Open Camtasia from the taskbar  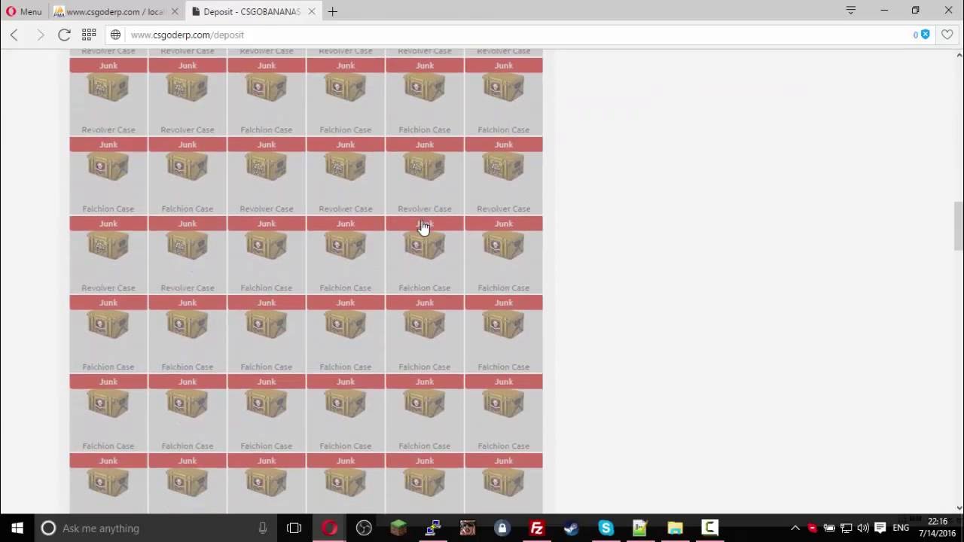click(709, 528)
